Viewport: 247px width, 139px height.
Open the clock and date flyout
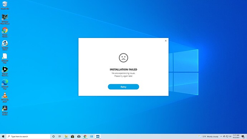(x=236, y=136)
